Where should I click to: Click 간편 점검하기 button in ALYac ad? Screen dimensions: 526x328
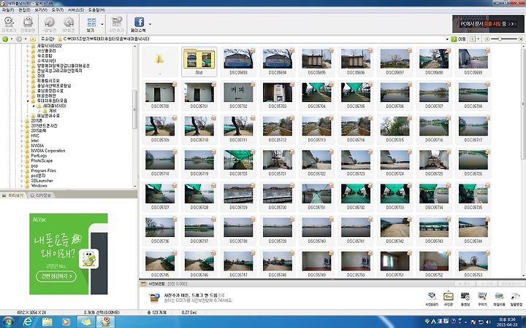click(x=56, y=276)
